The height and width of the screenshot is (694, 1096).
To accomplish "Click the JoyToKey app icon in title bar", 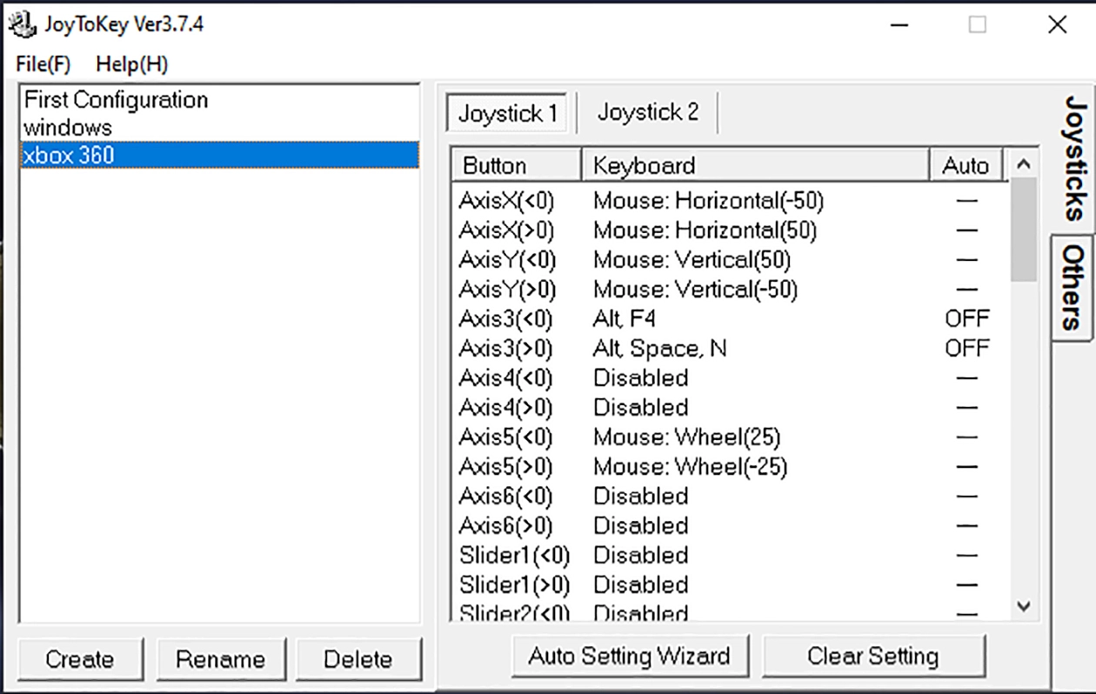I will coord(22,24).
